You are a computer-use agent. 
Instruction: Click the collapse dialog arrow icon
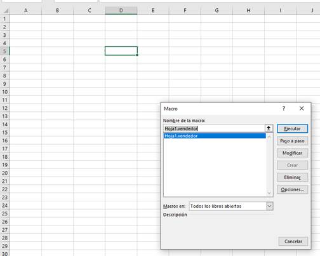(269, 128)
